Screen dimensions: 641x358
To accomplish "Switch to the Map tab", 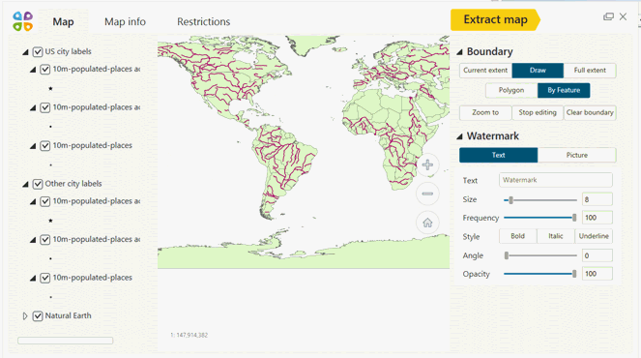I will [63, 21].
